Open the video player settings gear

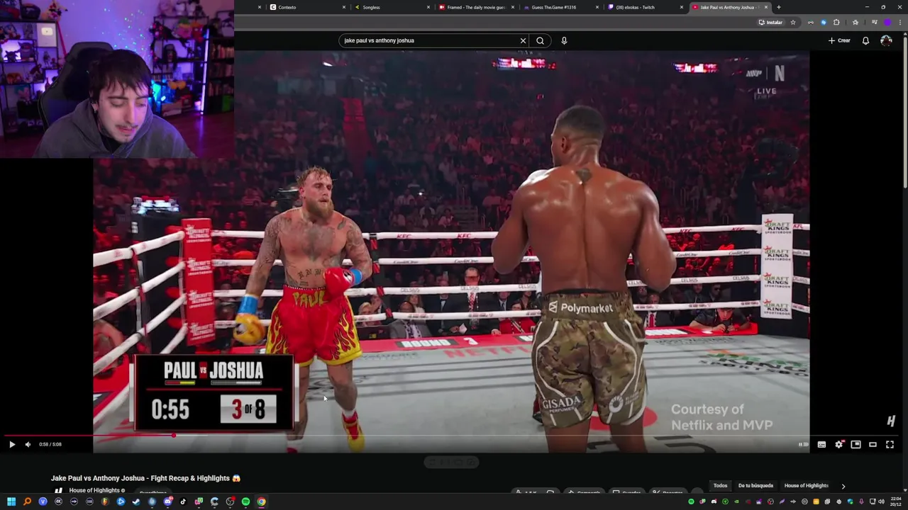click(838, 444)
